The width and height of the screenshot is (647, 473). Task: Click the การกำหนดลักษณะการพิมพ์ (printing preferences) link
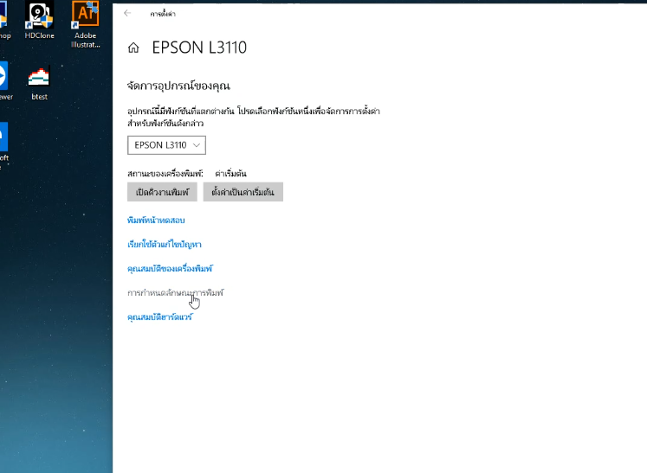point(175,293)
